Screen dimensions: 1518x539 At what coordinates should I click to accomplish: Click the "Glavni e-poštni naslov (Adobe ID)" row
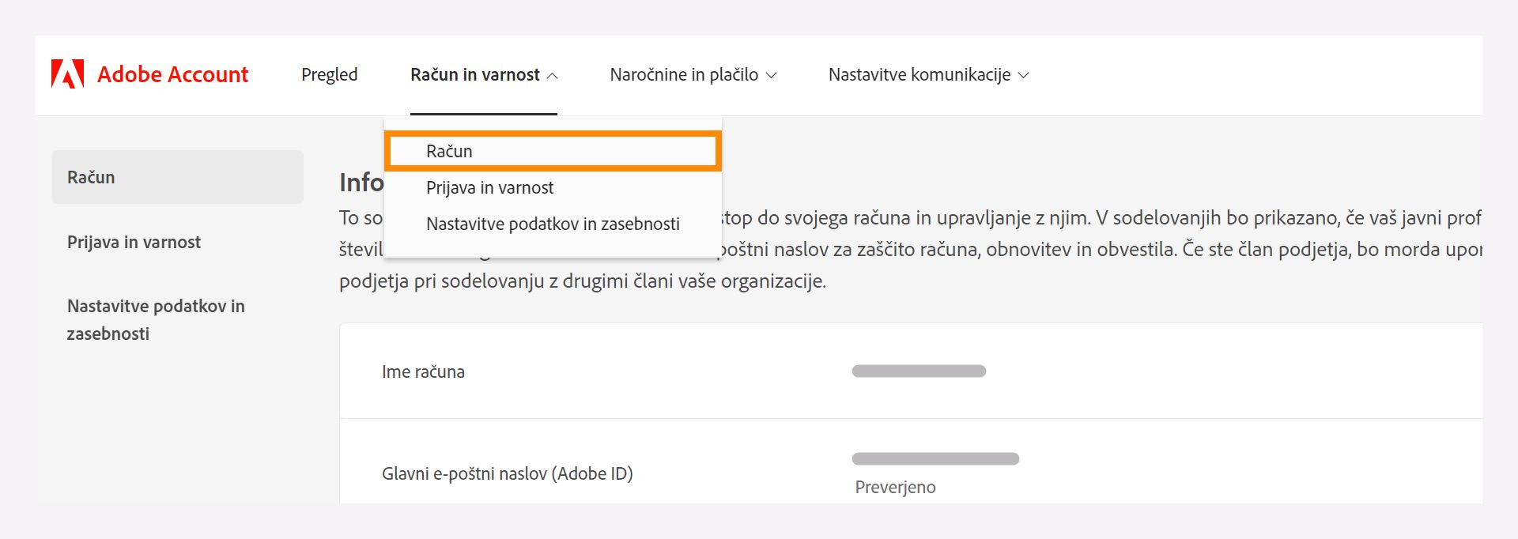505,473
